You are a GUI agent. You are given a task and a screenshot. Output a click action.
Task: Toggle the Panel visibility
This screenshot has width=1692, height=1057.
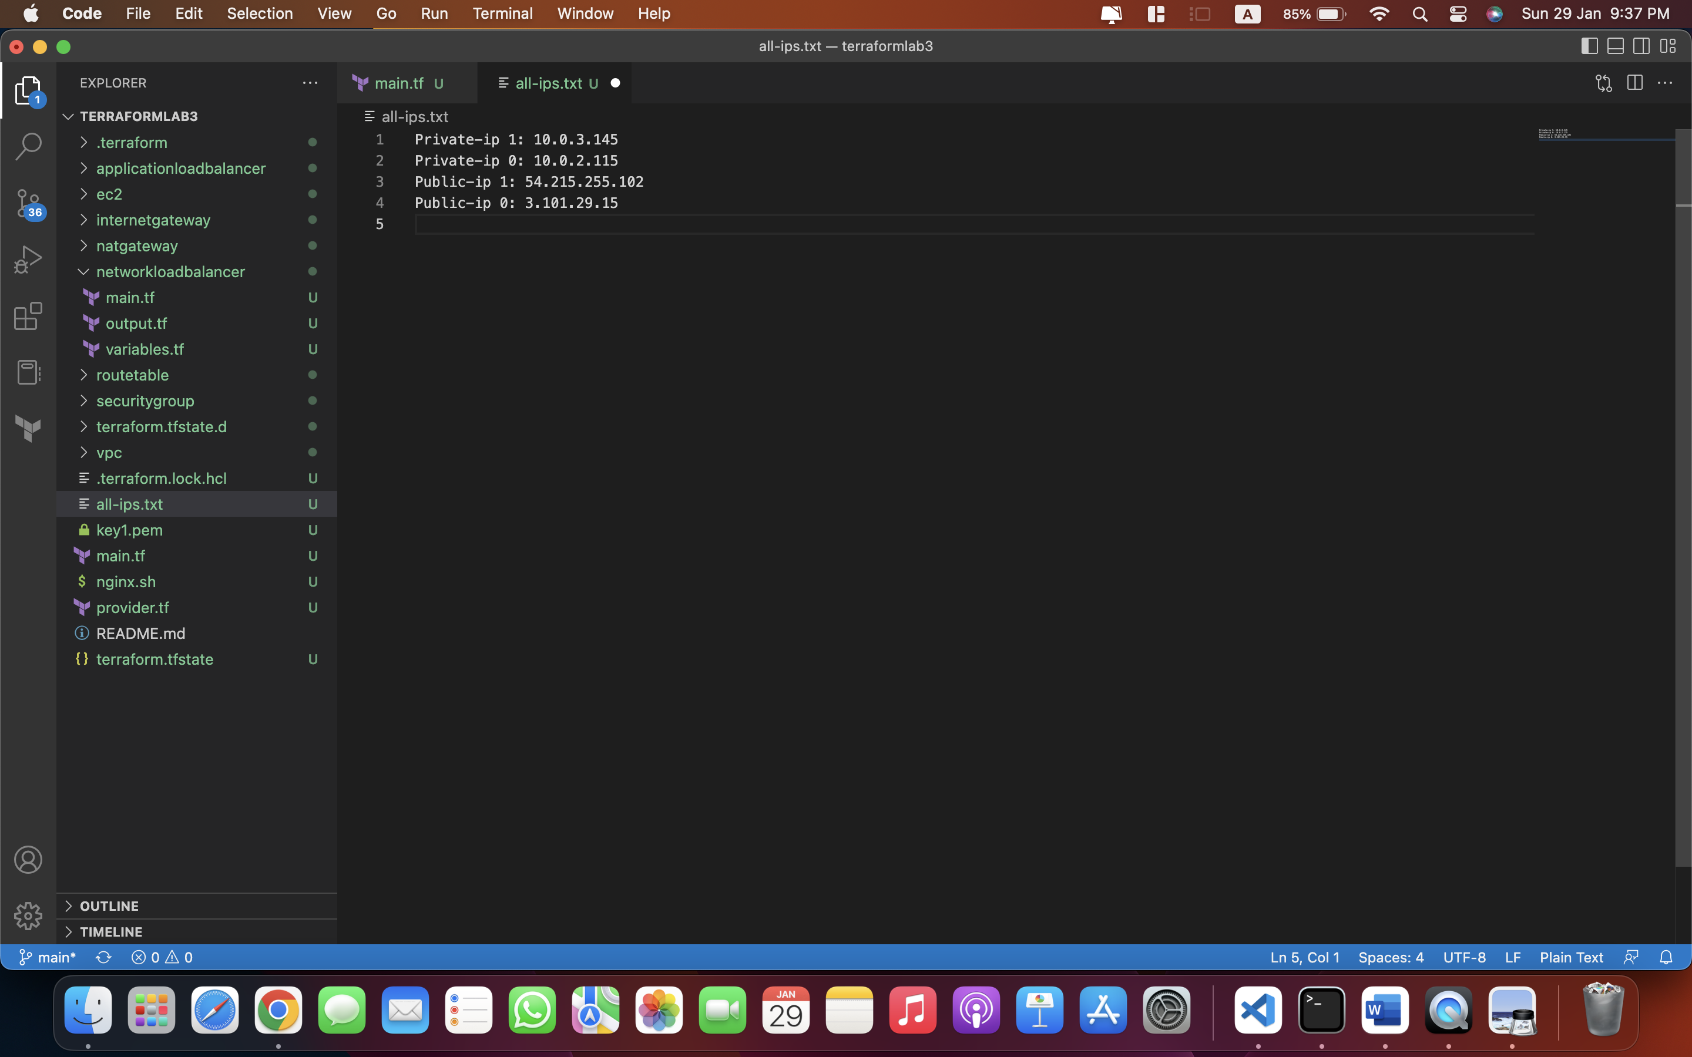point(1615,46)
